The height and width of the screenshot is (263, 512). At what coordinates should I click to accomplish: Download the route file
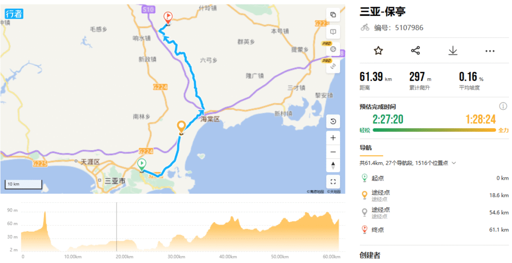tap(452, 50)
